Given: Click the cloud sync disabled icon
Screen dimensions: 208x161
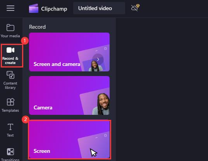Looking at the screenshot, I should click(x=135, y=8).
